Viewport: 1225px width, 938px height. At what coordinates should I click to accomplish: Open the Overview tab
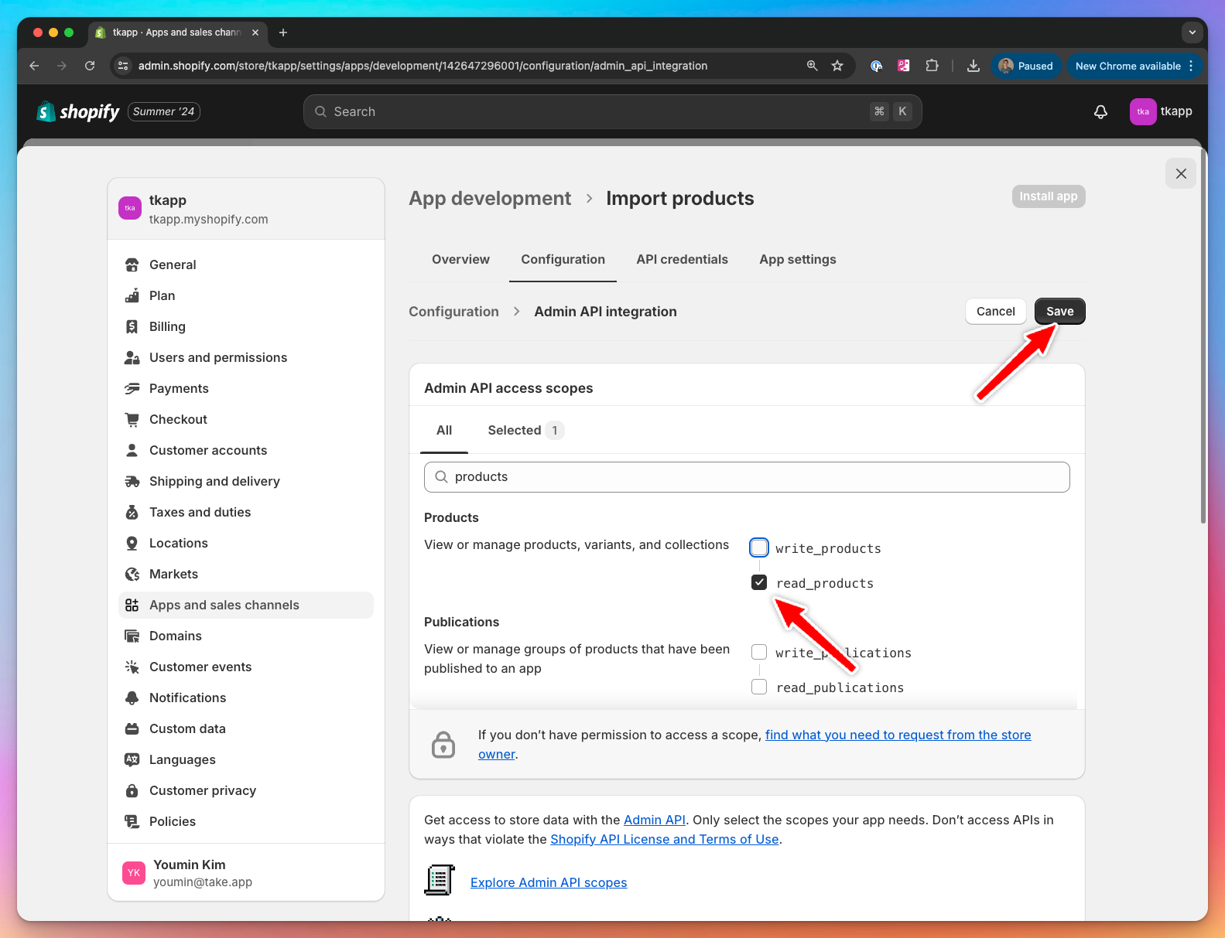[460, 260]
